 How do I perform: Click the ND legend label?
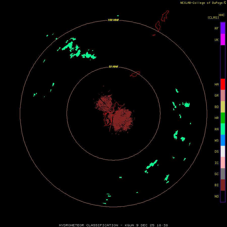pyautogui.click(x=217, y=196)
